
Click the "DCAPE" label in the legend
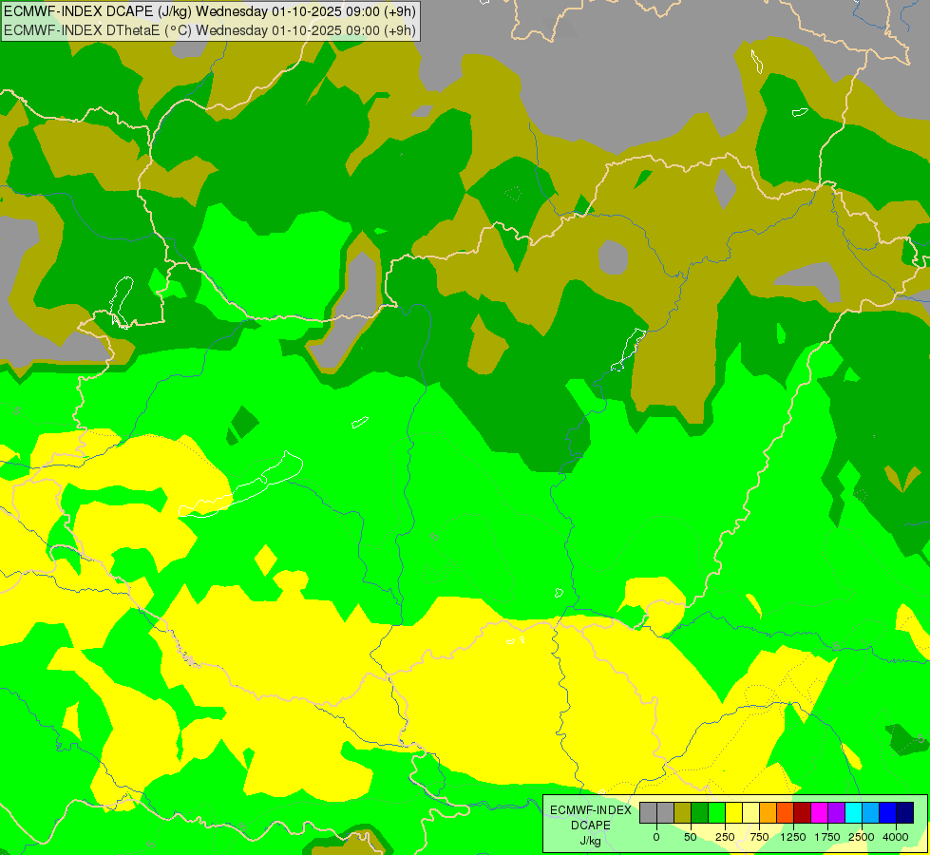(x=591, y=826)
